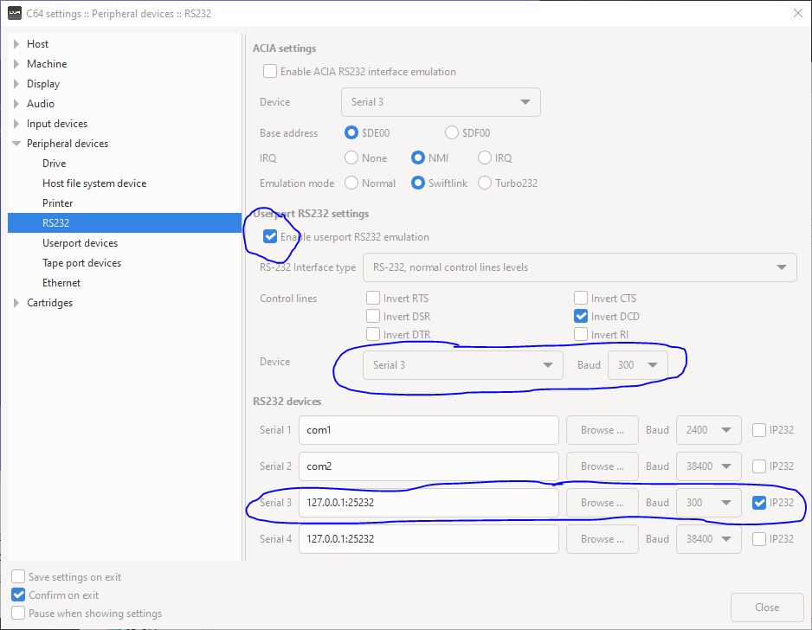Toggle IP232 for Serial 4
The image size is (812, 630).
click(759, 539)
